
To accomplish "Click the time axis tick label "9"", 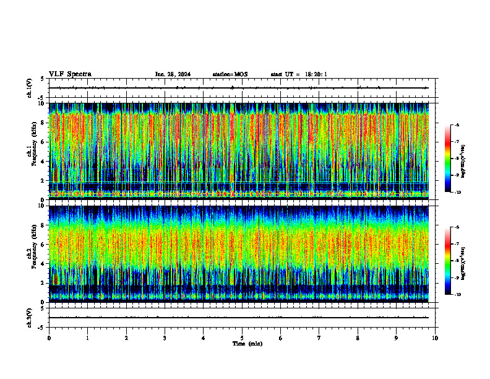I will (x=396, y=338).
